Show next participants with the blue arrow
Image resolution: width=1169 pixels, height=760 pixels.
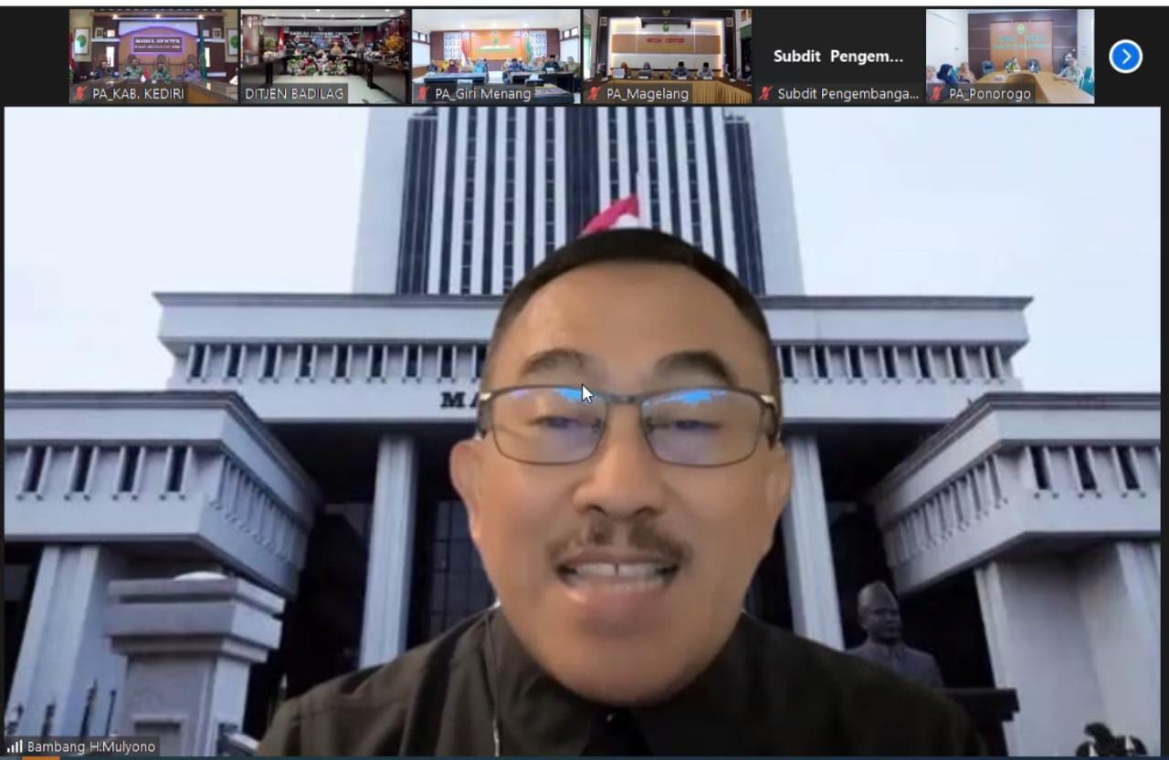point(1125,57)
